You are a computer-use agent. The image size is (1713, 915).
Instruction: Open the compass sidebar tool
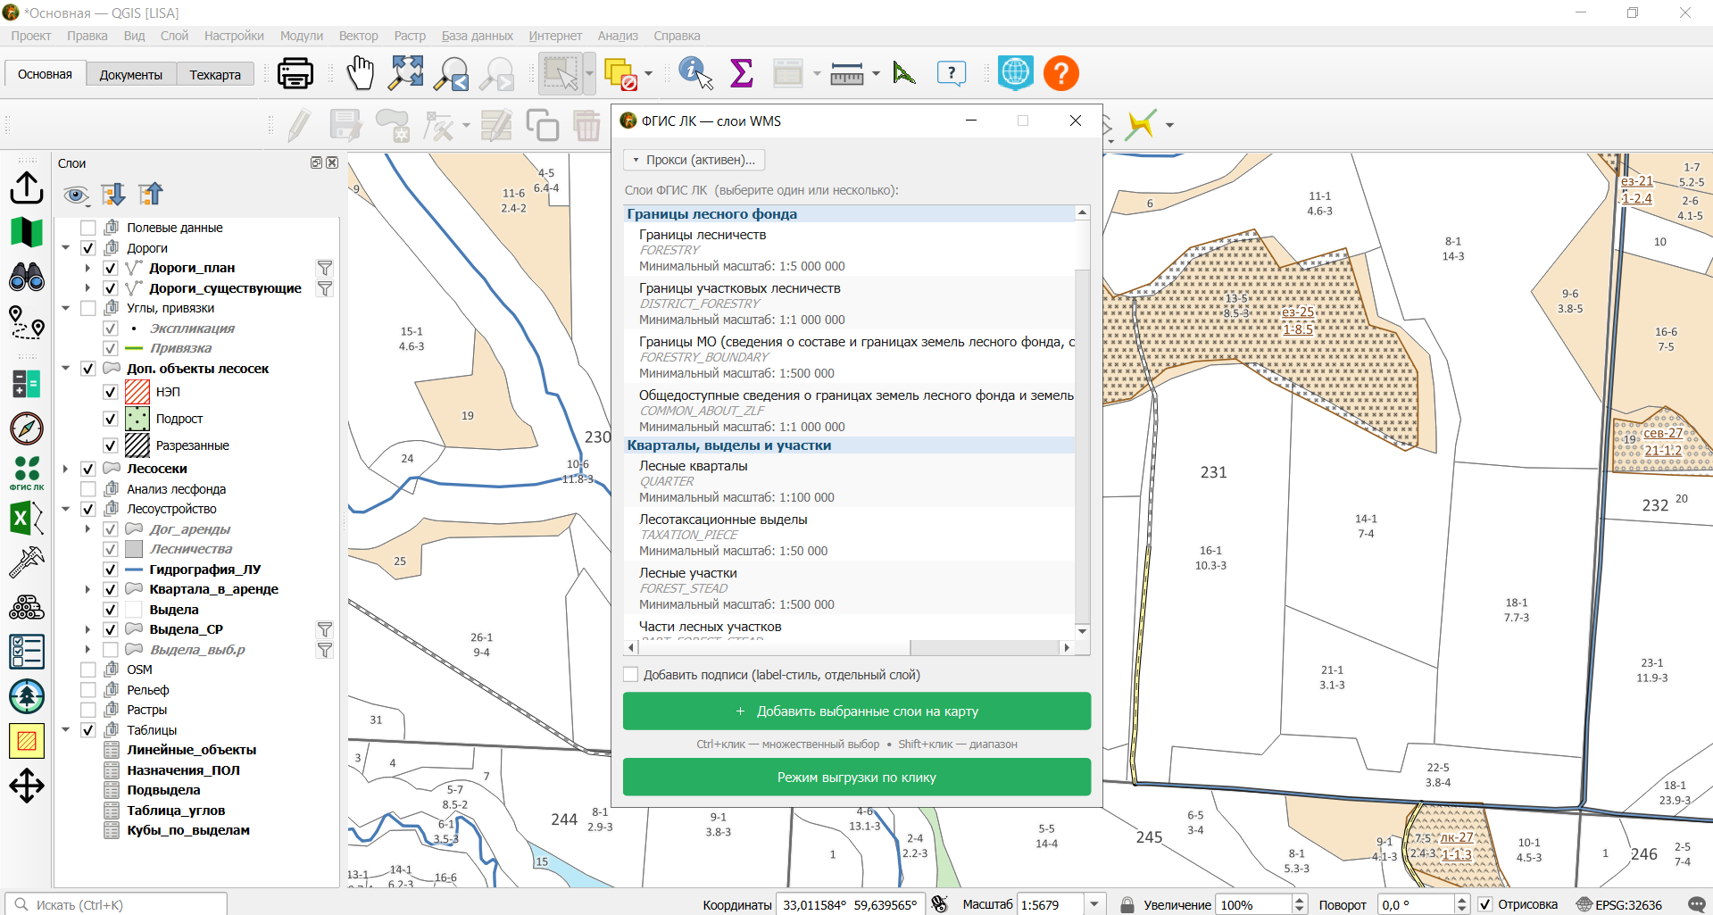point(27,428)
